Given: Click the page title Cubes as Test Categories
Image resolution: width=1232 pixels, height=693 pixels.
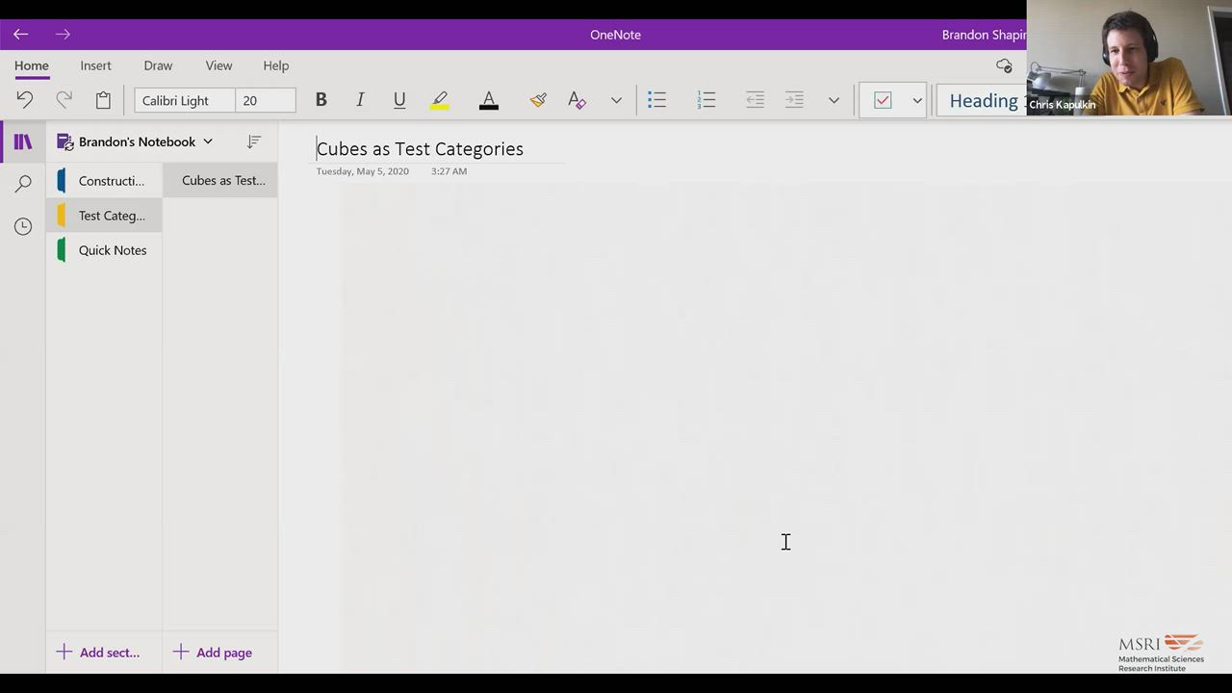Looking at the screenshot, I should pyautogui.click(x=420, y=149).
